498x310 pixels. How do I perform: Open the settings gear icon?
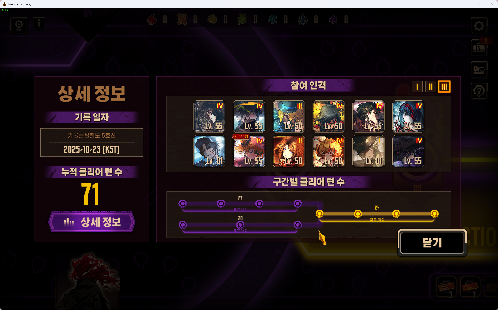click(x=479, y=26)
